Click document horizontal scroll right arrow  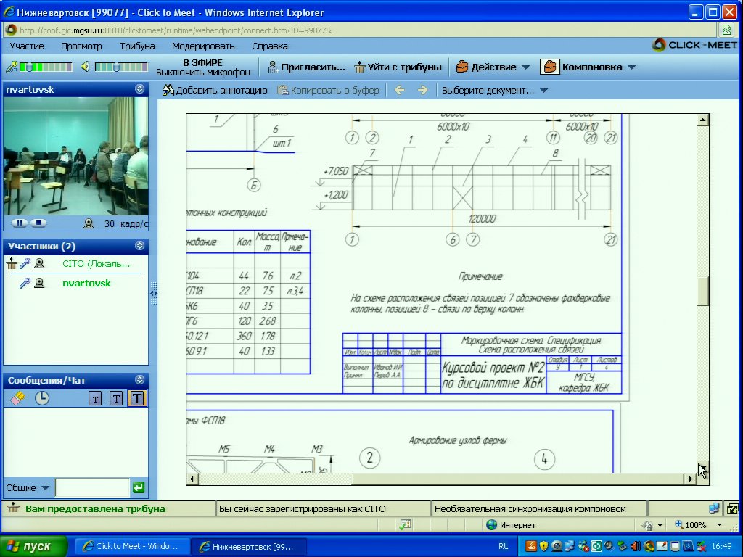click(x=691, y=479)
